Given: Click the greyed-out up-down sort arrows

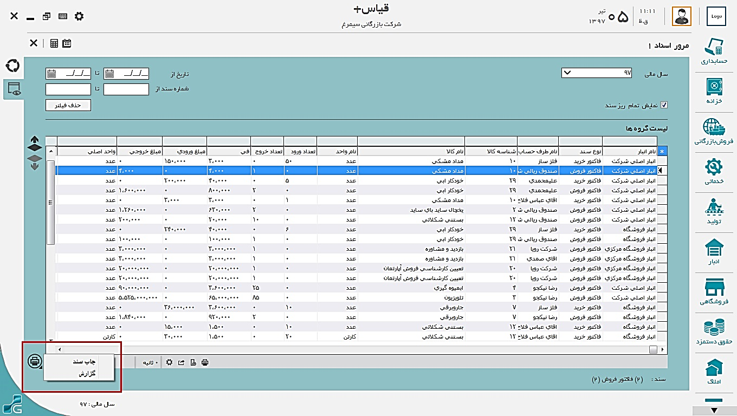Looking at the screenshot, I should pyautogui.click(x=35, y=162).
